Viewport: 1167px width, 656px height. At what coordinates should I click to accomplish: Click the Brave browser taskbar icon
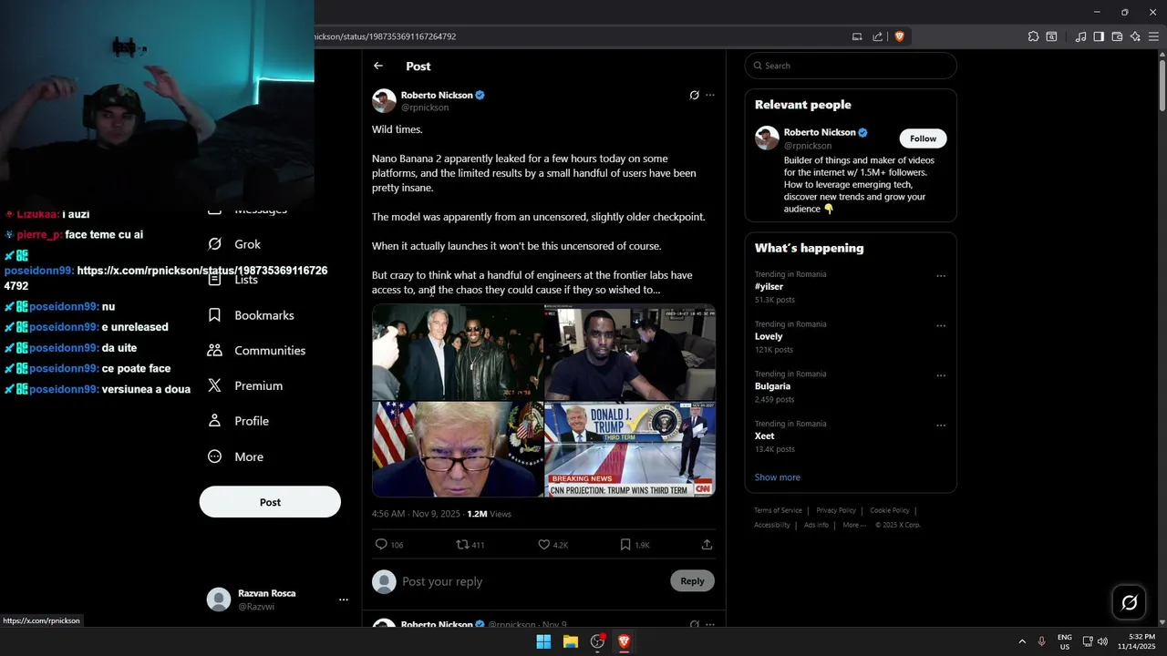tap(624, 641)
